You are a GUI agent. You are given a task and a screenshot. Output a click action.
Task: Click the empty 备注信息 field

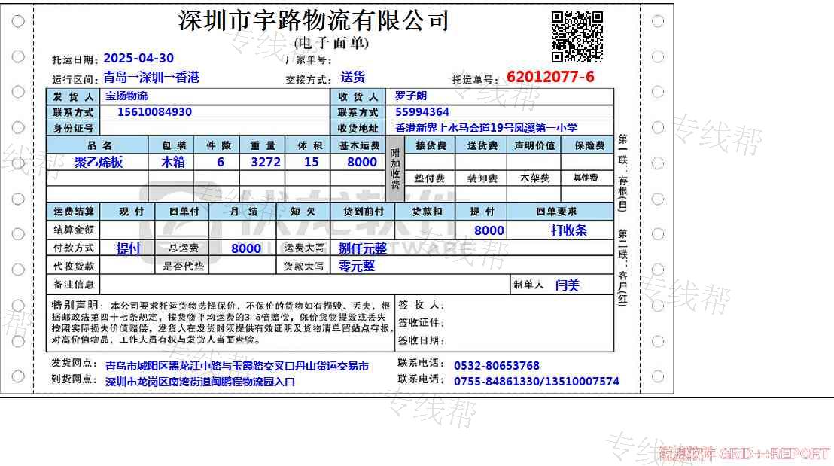(305, 285)
